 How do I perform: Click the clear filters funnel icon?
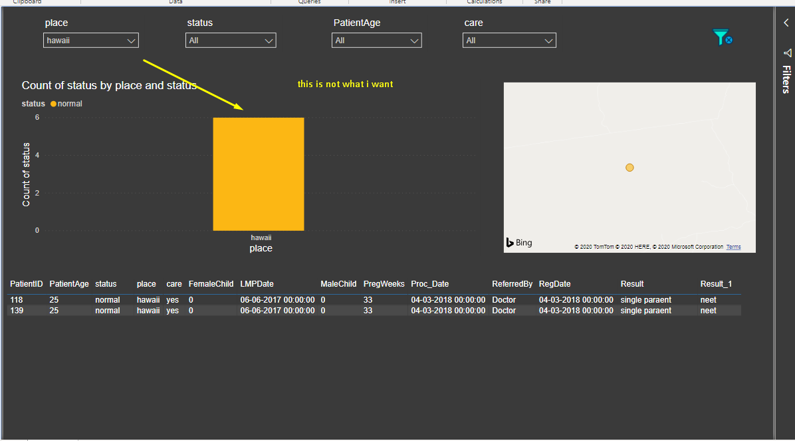[722, 37]
